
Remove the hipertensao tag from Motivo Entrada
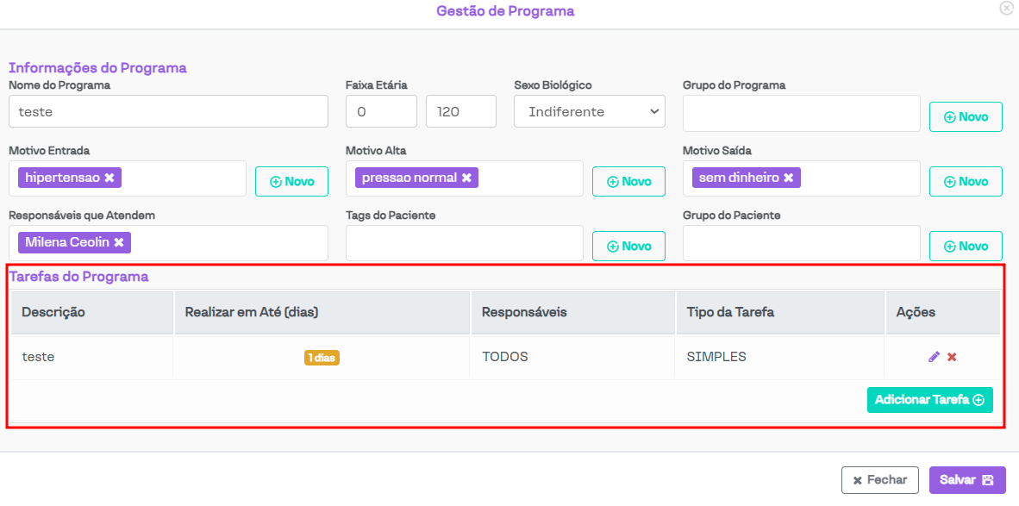[109, 178]
